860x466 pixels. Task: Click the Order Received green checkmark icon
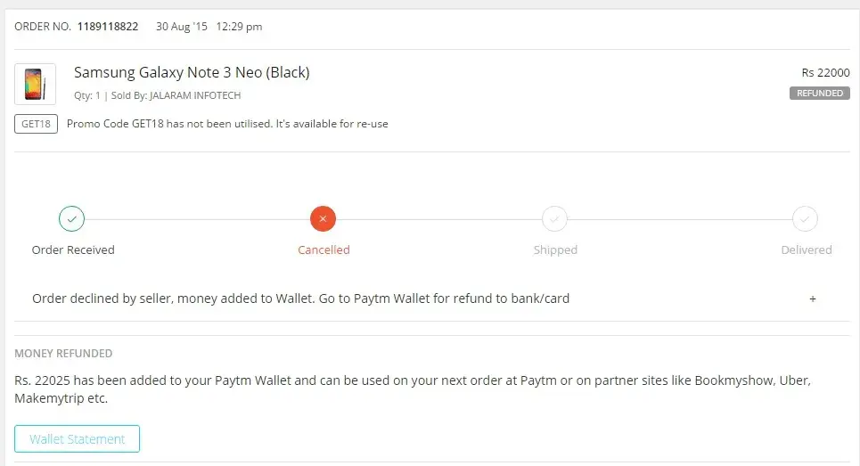coord(72,218)
